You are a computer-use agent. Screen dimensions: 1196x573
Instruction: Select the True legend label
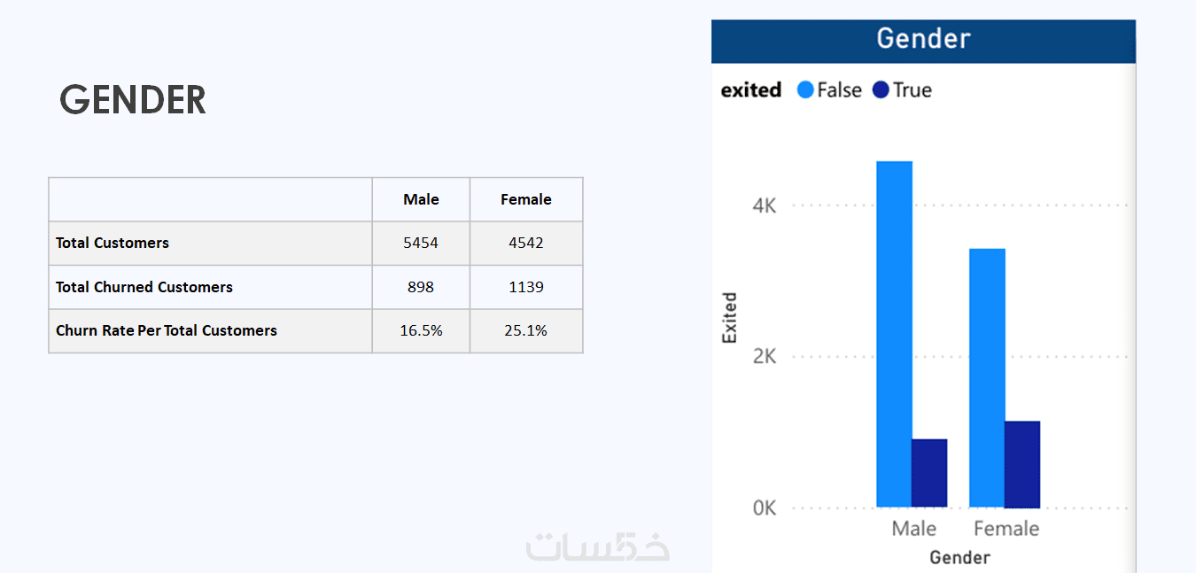913,89
